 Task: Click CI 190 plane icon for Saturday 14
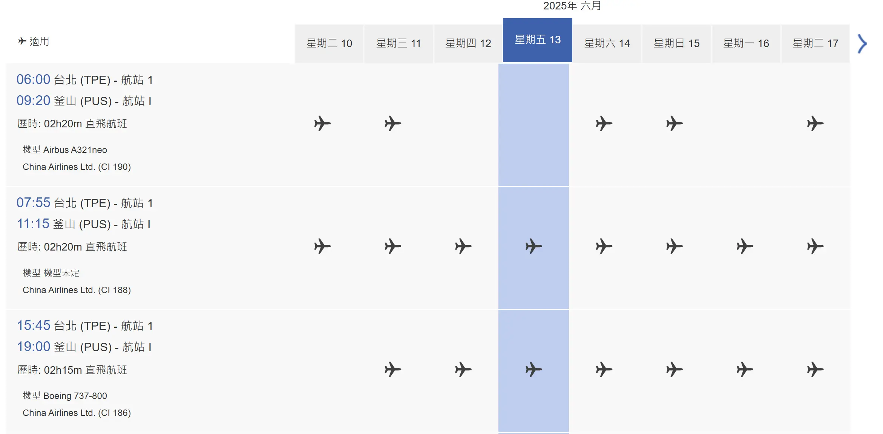tap(604, 124)
